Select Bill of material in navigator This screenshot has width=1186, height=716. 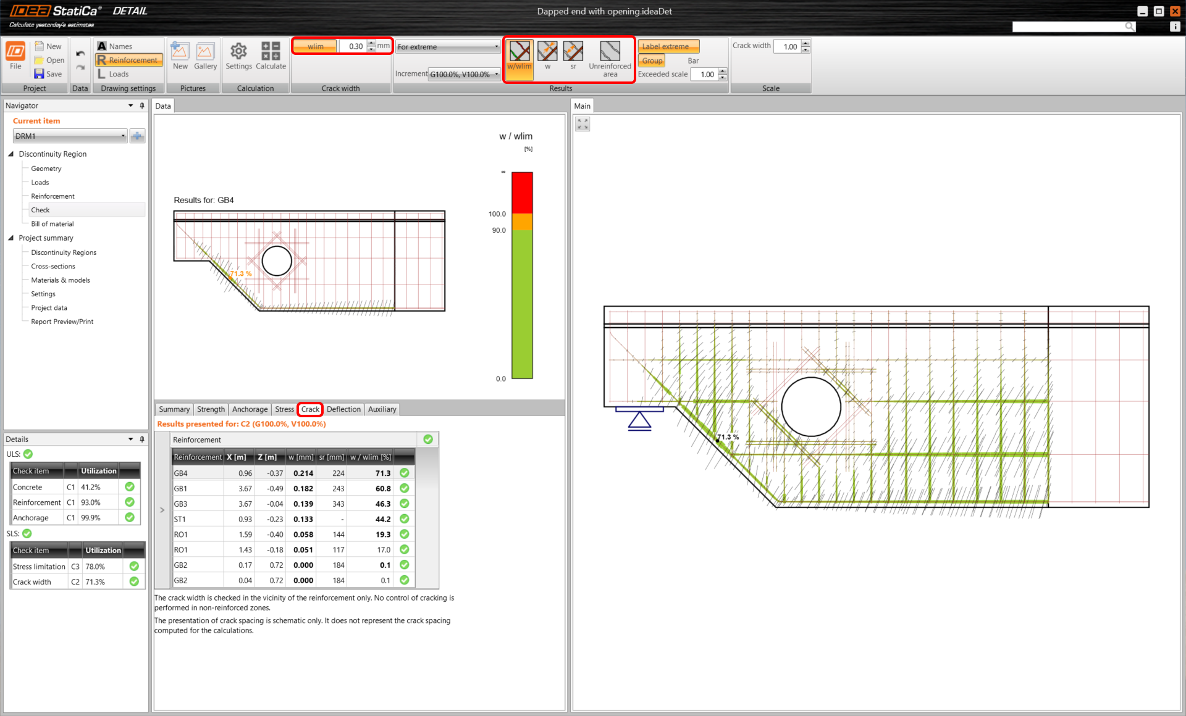(x=53, y=224)
